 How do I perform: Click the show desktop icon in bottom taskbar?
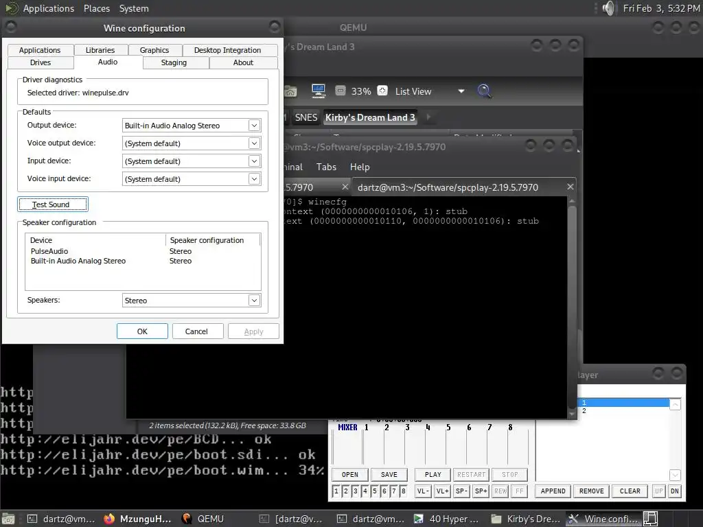pos(8,519)
